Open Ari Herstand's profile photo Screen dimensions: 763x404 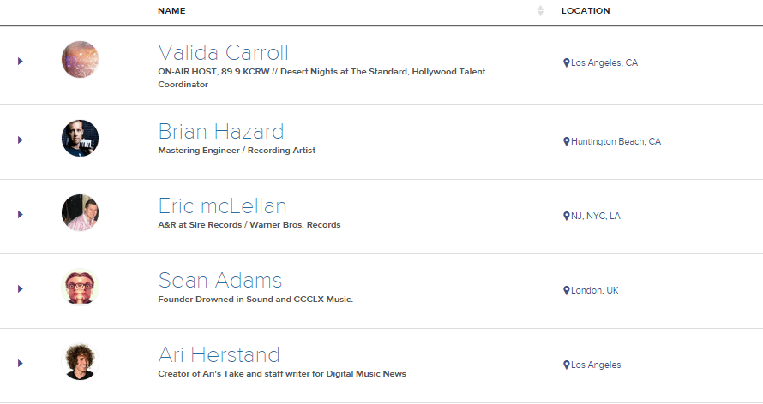click(81, 362)
